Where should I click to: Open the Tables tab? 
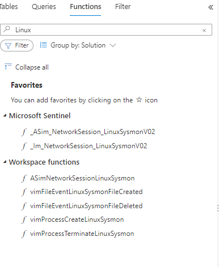[x=9, y=7]
